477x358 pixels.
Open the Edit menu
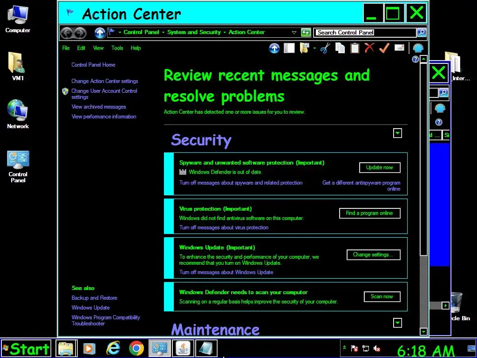tap(81, 48)
